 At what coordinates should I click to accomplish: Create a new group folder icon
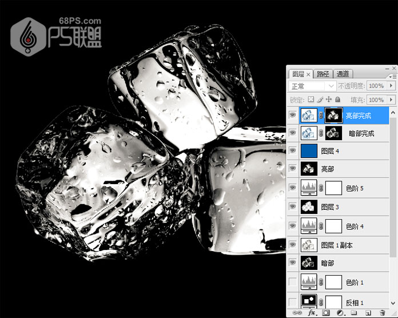tap(354, 313)
